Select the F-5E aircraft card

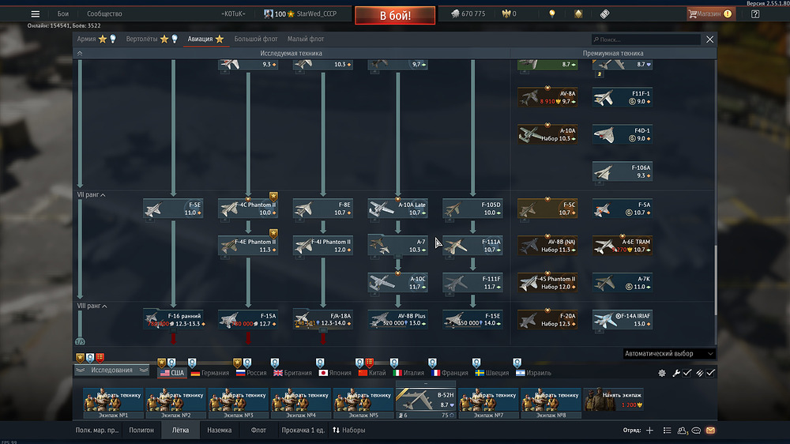(x=173, y=209)
